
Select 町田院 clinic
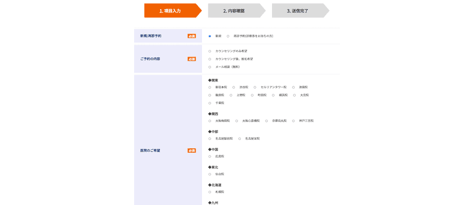pos(252,95)
